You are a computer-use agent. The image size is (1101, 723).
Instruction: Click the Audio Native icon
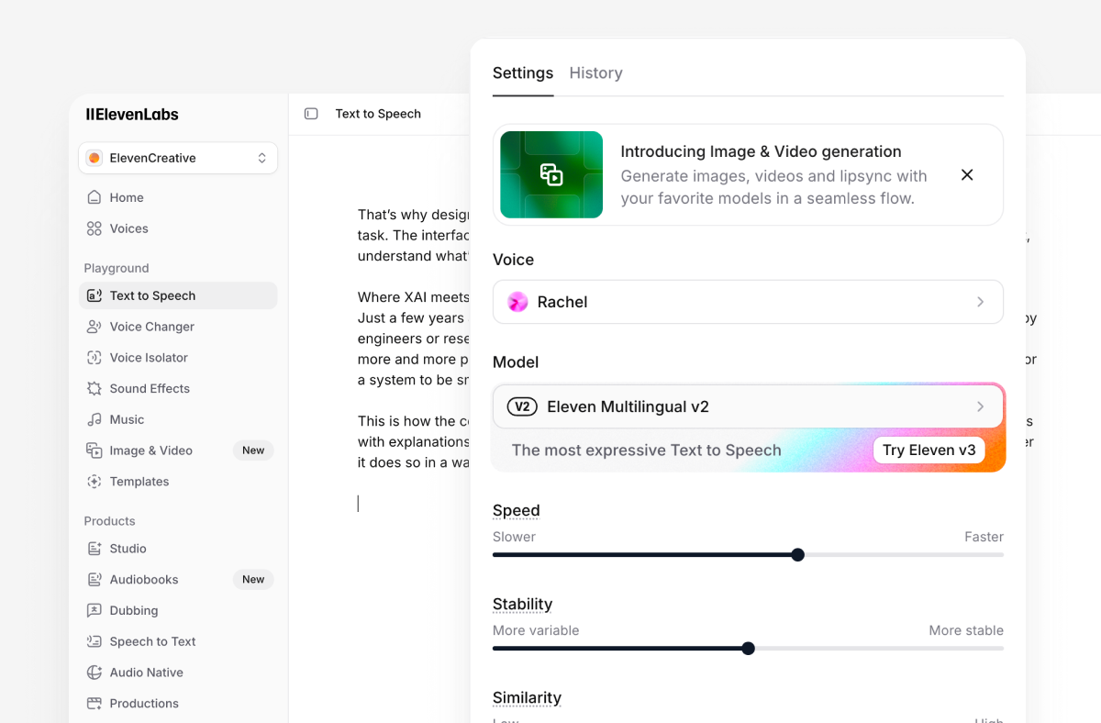click(x=94, y=673)
